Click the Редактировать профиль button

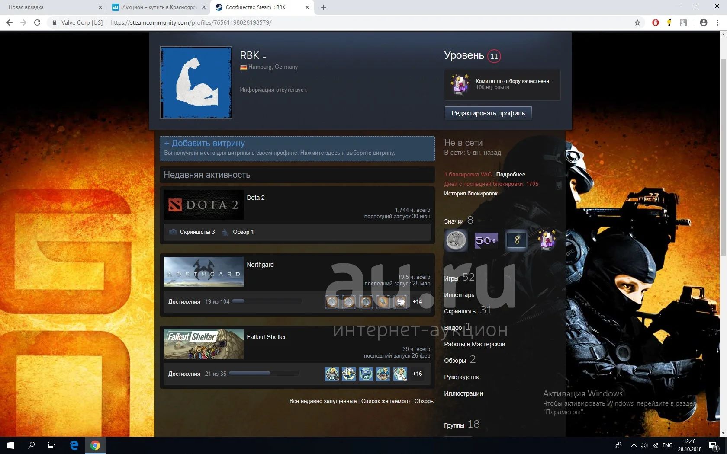point(488,113)
